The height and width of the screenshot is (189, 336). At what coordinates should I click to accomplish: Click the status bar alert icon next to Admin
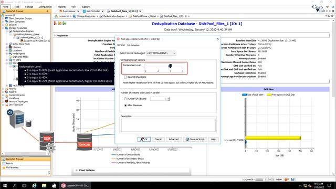tap(286, 180)
